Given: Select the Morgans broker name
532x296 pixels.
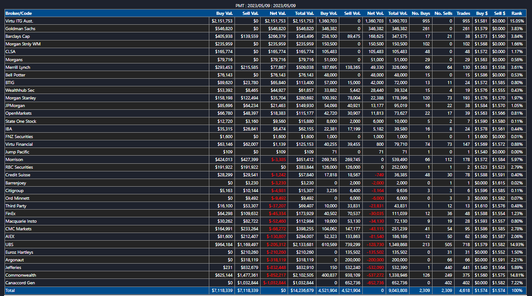Looking at the screenshot, I should point(14,60).
